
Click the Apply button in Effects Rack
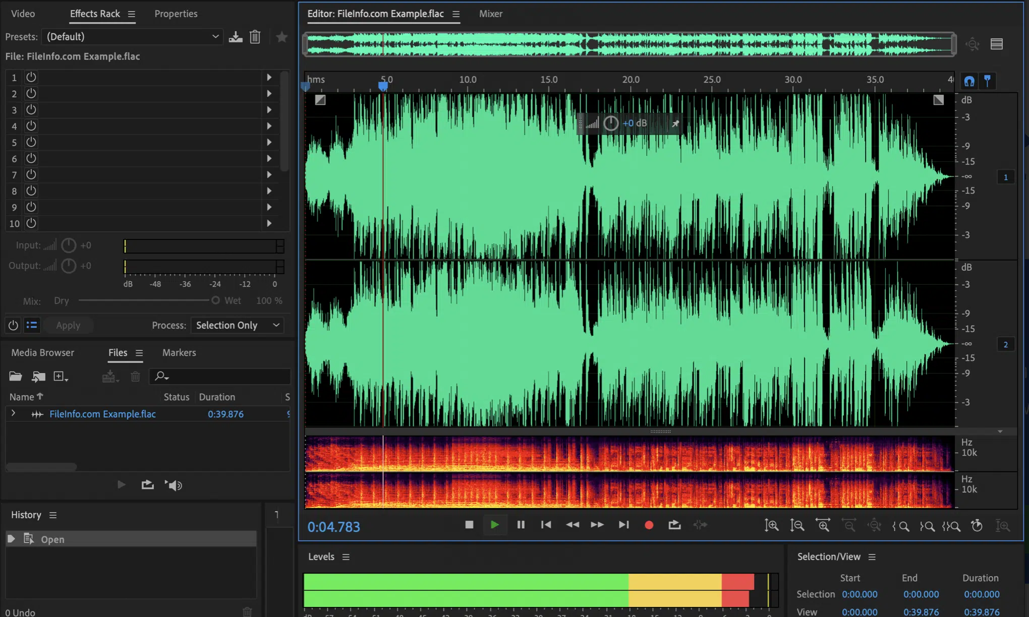click(x=68, y=325)
